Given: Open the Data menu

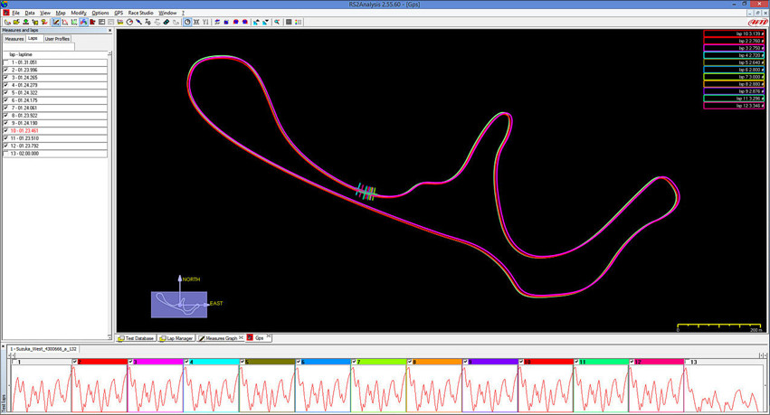Looking at the screenshot, I should click(30, 13).
